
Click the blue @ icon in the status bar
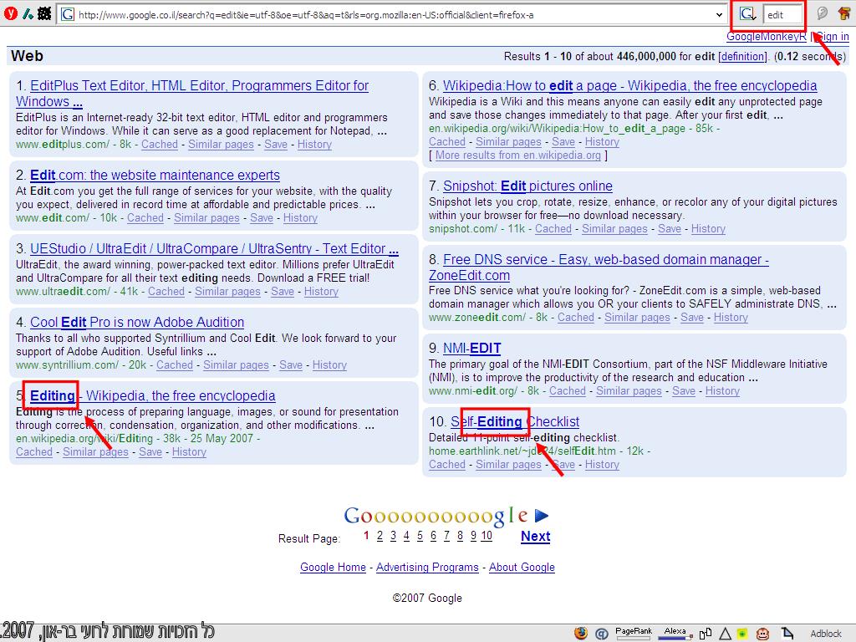(602, 634)
